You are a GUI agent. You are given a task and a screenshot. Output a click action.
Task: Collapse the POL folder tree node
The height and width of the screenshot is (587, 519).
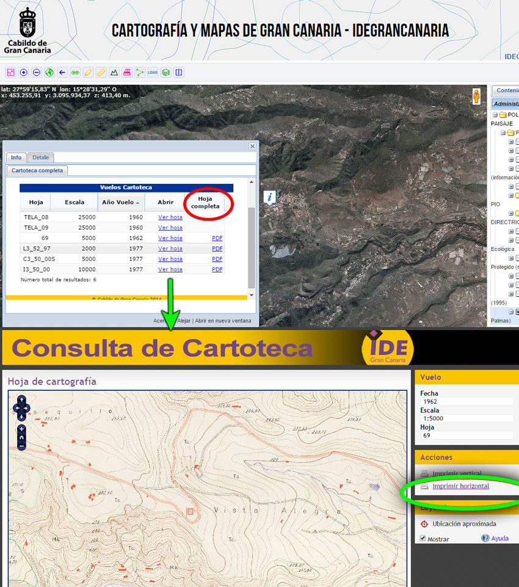(x=495, y=115)
